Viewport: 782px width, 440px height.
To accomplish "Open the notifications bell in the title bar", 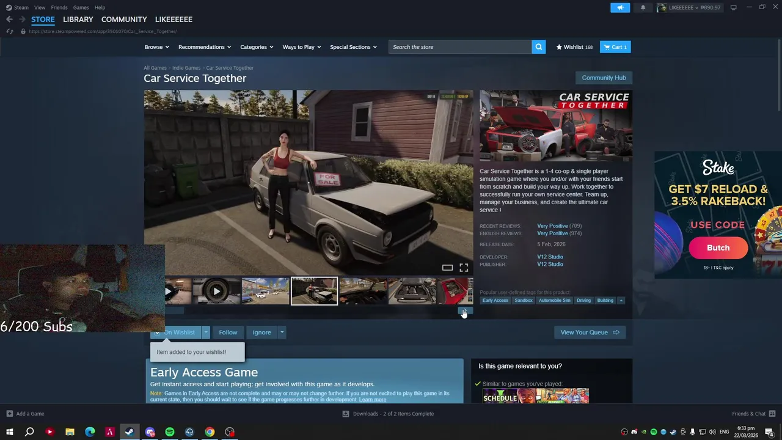I will tap(643, 7).
